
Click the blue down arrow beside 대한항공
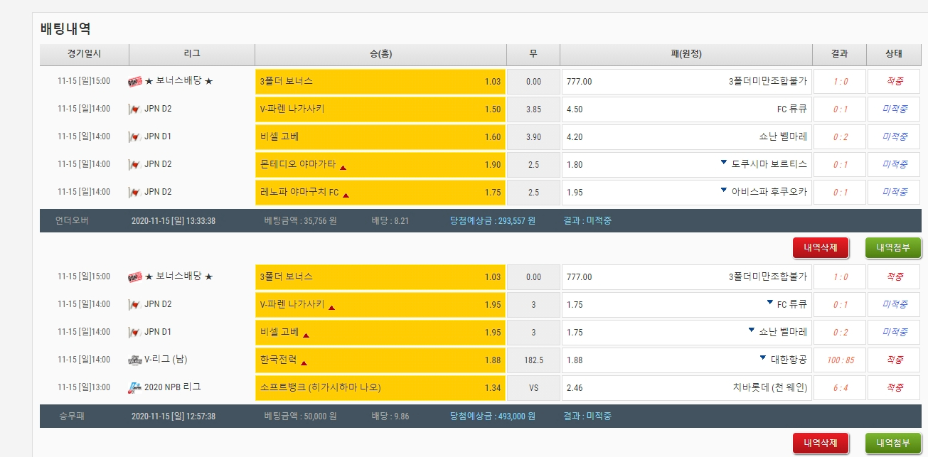click(763, 357)
